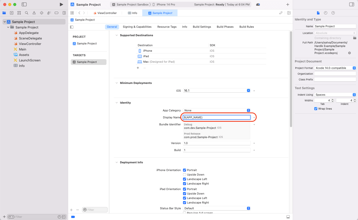Toggle iPhone Landscape Right orientation
Viewport: 358px width, 220px height.
(184, 184)
